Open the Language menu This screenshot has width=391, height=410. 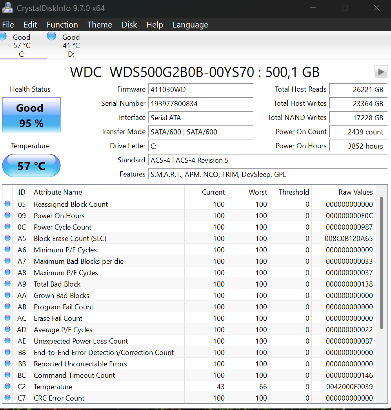pos(190,25)
